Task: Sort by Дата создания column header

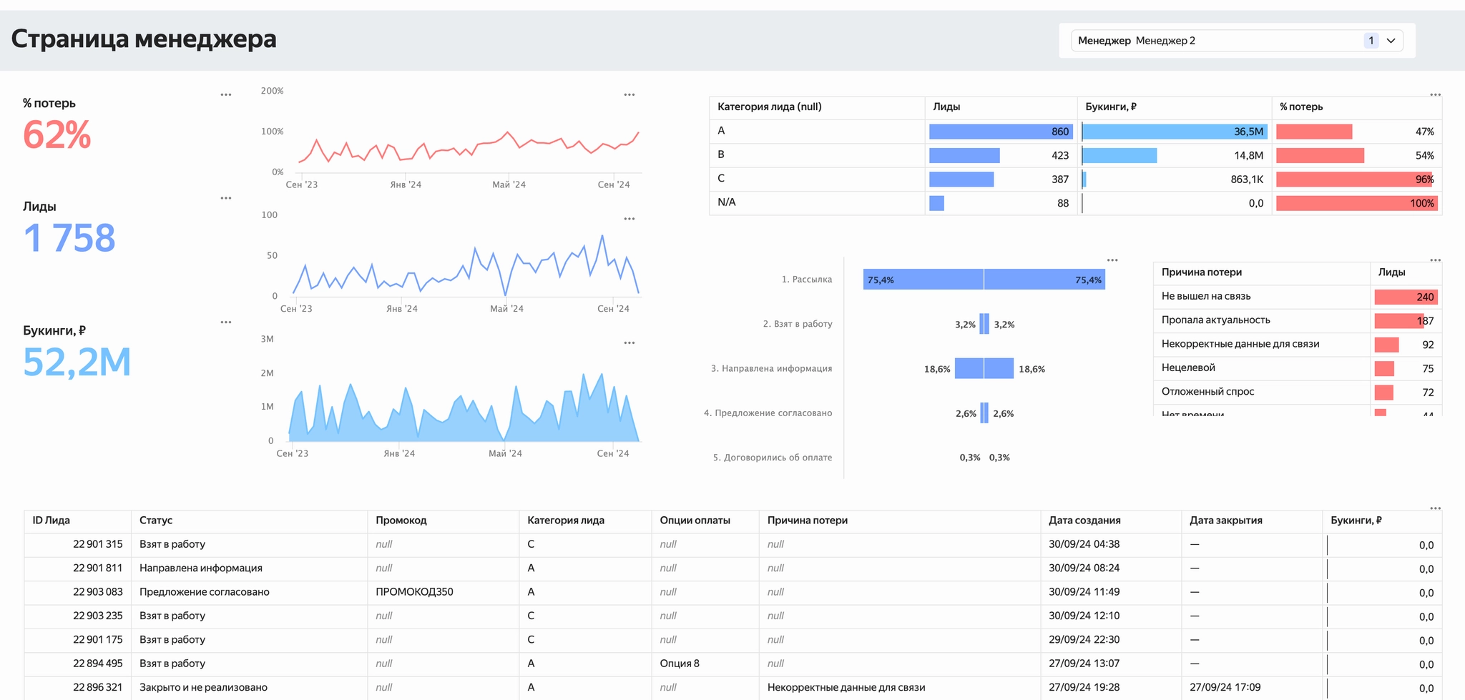Action: [1084, 521]
